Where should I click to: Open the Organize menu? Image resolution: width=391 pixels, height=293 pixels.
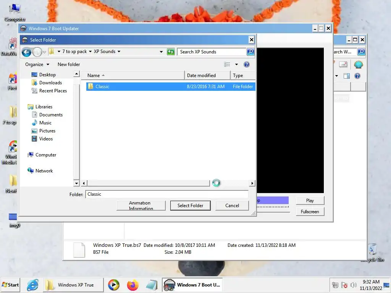click(37, 64)
